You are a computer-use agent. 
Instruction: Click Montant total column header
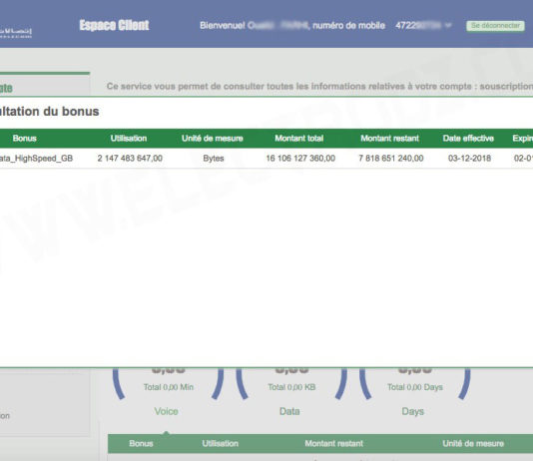299,139
